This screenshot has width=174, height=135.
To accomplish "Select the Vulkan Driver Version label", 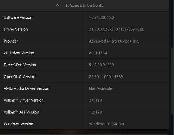I will [x=24, y=100].
